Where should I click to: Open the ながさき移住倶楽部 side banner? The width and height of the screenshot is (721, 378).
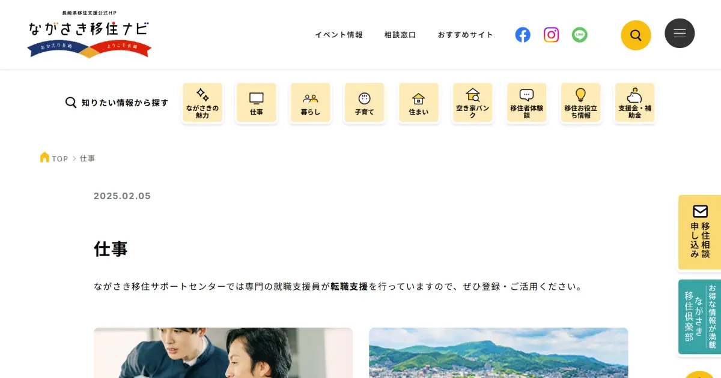tap(700, 317)
